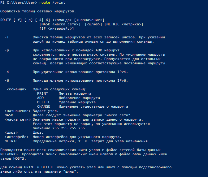The image size is (208, 177).
Task: Click the "<интерфейс>" parameter description label
Action: coord(16,137)
